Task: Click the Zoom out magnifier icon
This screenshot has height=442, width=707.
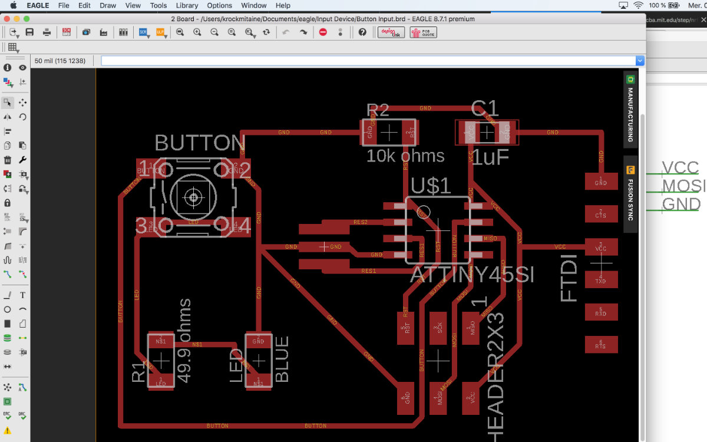Action: pyautogui.click(x=214, y=32)
